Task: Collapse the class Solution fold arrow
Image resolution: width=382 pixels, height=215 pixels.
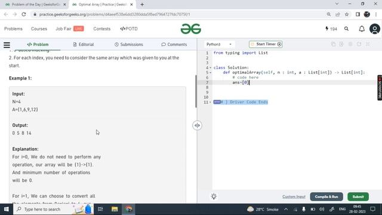Action: point(211,67)
